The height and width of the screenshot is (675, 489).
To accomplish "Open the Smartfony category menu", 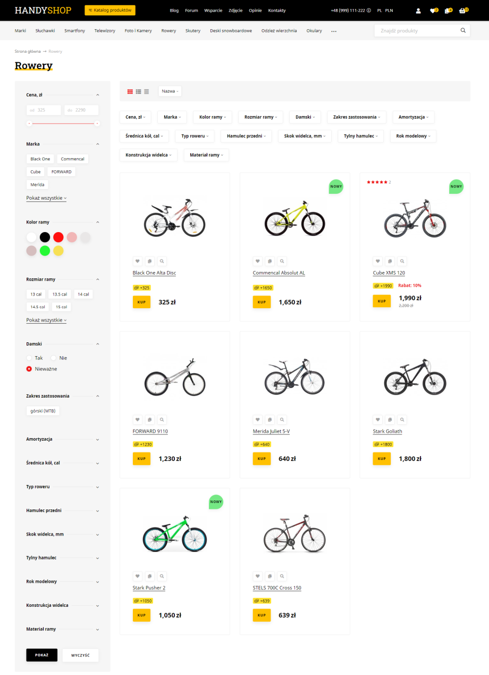I will (x=74, y=31).
